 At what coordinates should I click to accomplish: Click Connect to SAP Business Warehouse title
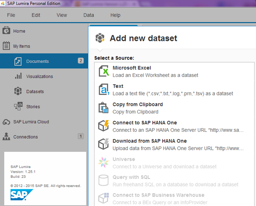coord(158,195)
